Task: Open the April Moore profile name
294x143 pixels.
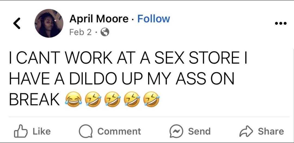Action: 99,19
